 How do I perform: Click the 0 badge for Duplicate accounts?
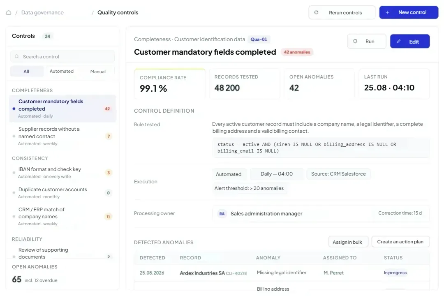[109, 193]
